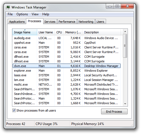Open the Help menu
Screen dimensions: 141x134
46,14
